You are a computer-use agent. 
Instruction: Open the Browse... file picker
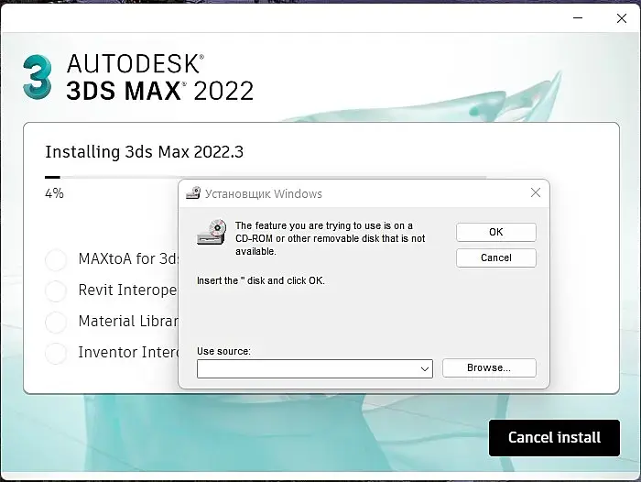click(x=489, y=367)
